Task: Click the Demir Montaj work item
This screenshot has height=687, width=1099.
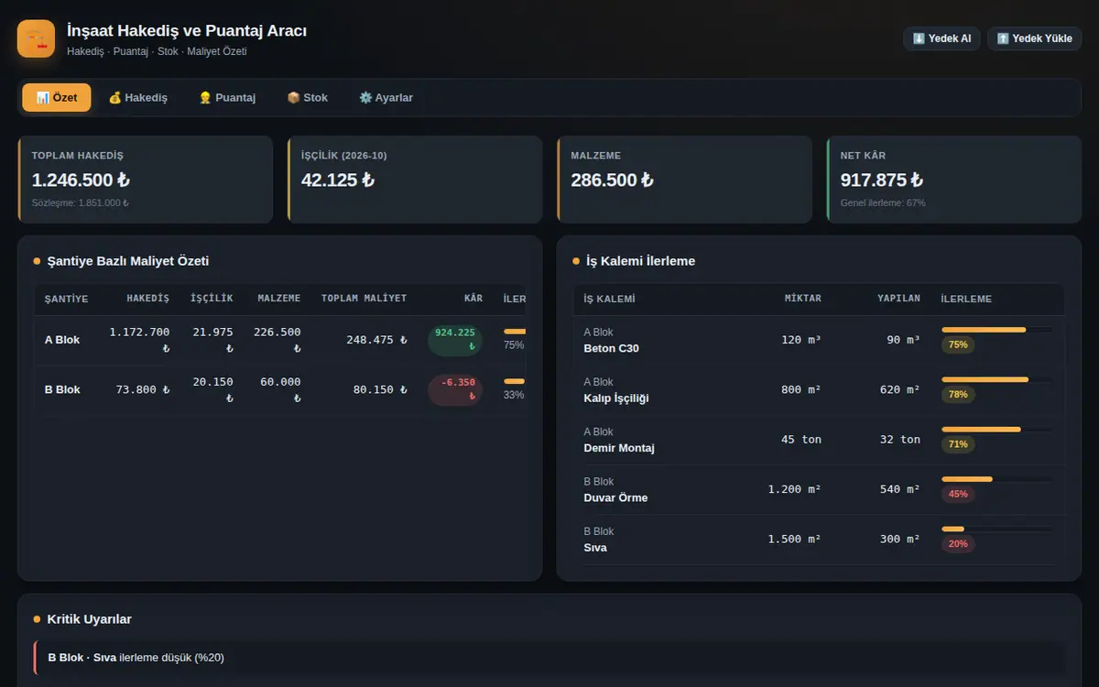Action: coord(619,448)
